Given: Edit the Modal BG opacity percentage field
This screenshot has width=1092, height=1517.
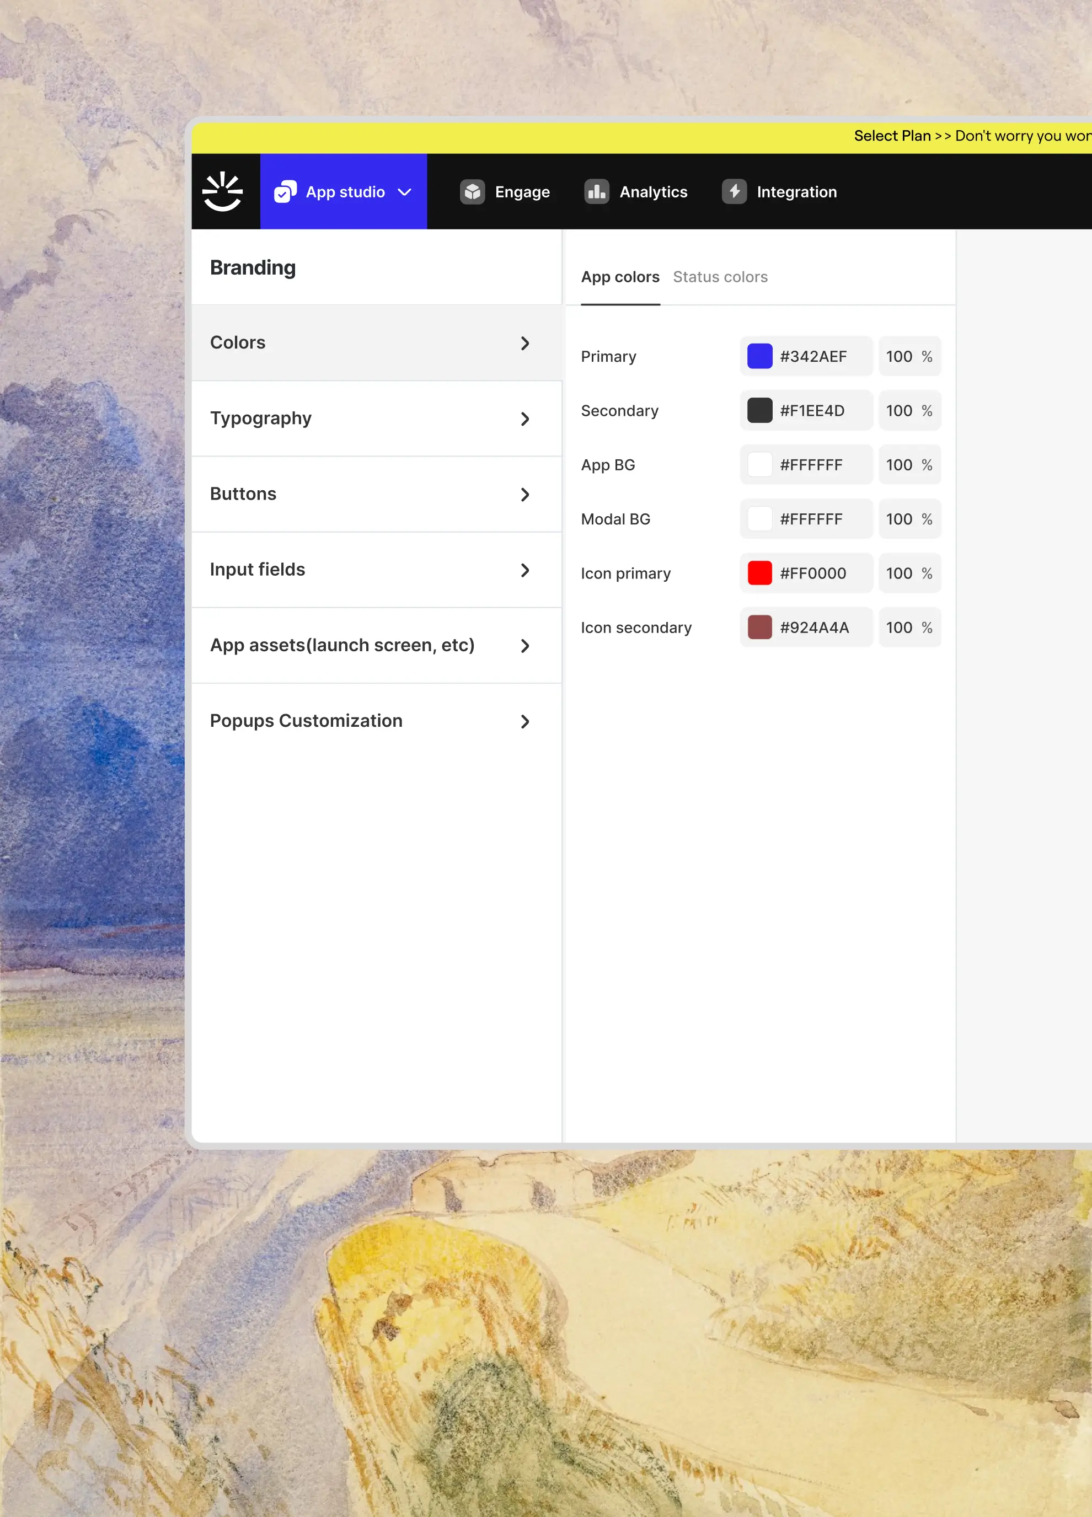Looking at the screenshot, I should (898, 519).
